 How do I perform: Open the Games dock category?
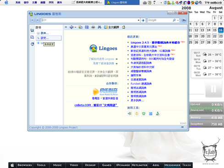107,165
